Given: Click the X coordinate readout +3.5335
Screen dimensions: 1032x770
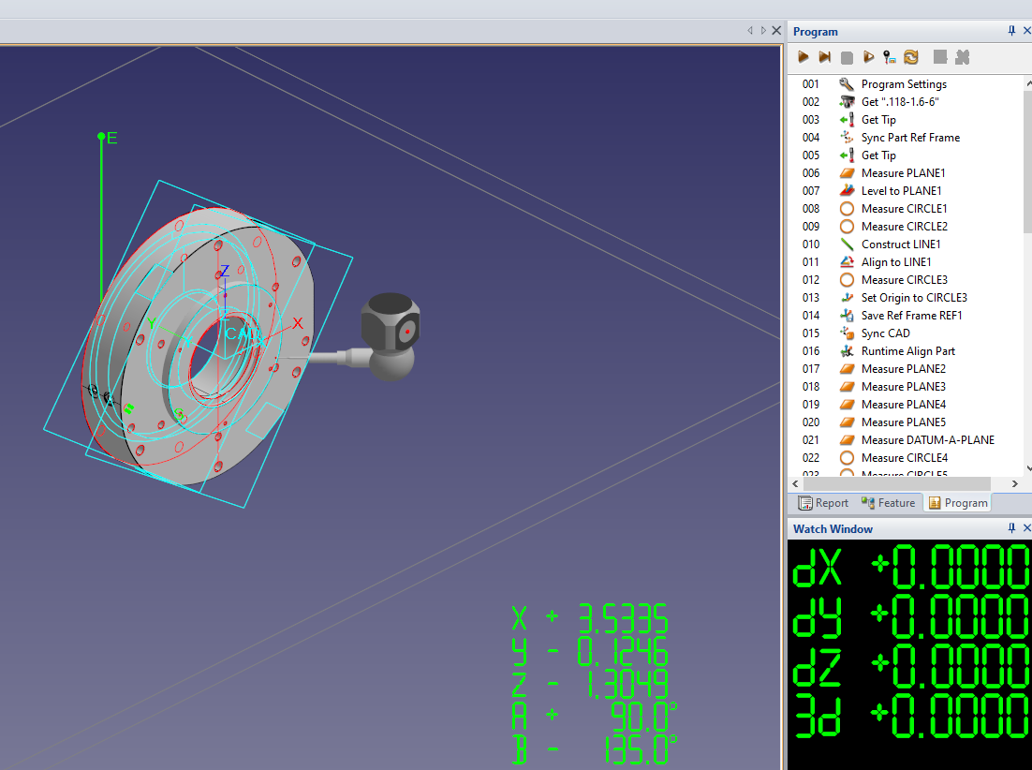Looking at the screenshot, I should 590,618.
